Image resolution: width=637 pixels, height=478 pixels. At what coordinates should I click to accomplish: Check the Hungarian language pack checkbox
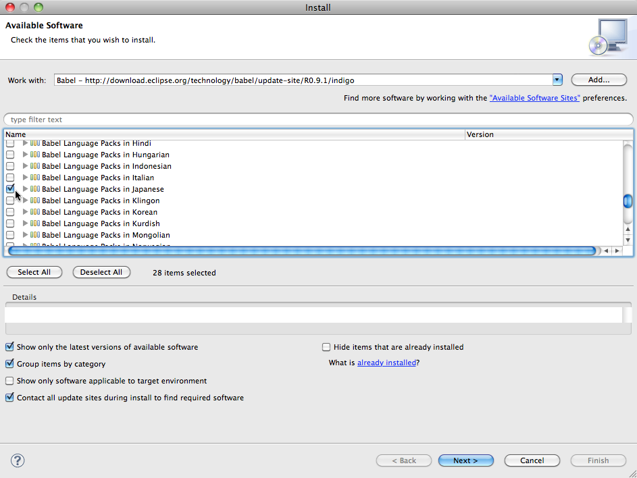(x=10, y=155)
